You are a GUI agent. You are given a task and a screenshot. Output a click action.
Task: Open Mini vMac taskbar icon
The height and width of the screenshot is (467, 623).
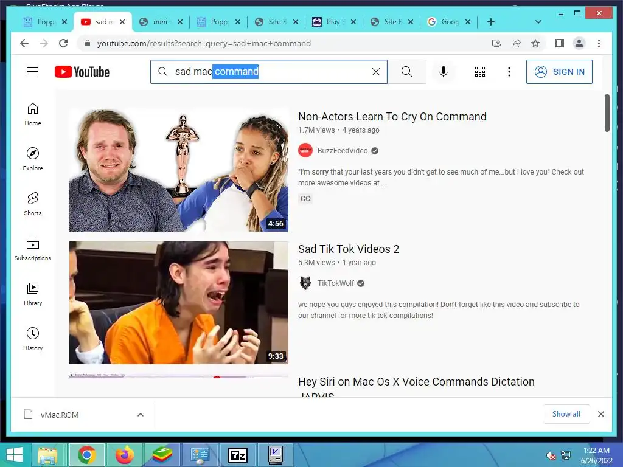[x=276, y=455]
